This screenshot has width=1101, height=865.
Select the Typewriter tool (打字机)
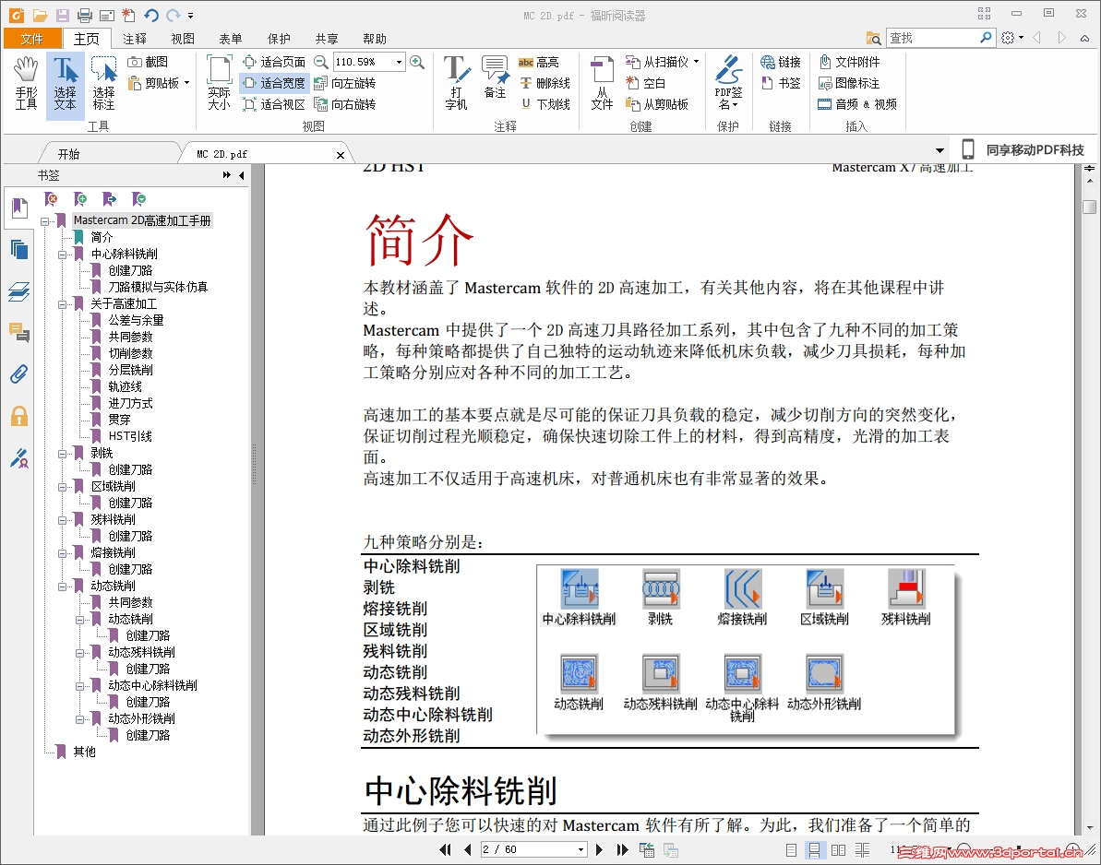(x=457, y=84)
